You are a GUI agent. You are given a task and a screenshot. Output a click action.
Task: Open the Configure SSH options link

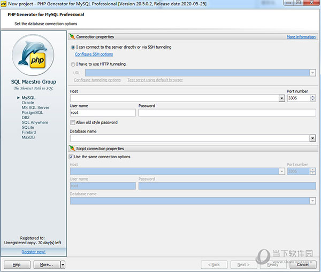point(94,54)
